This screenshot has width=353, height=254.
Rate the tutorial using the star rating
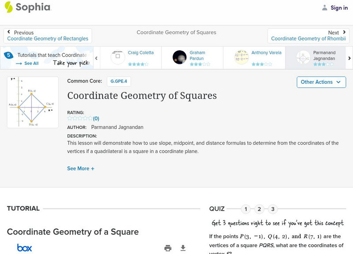click(x=80, y=118)
